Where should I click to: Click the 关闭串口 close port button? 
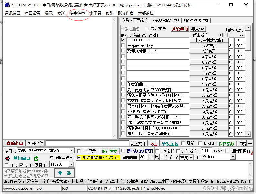[x=22, y=158]
